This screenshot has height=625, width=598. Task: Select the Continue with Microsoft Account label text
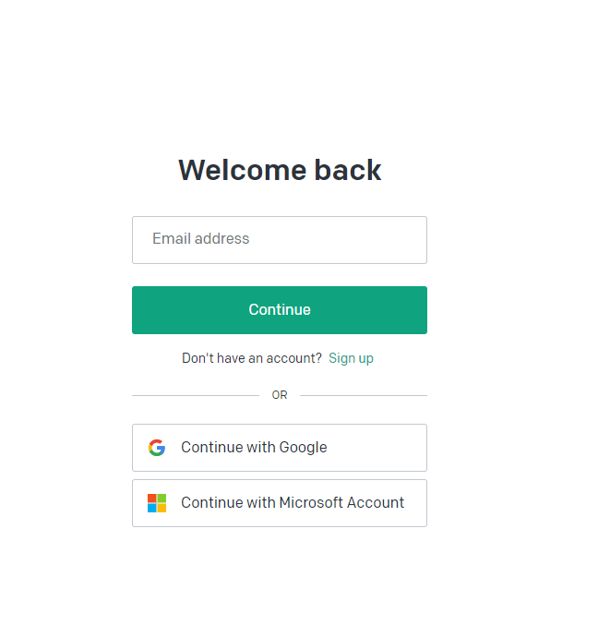[x=293, y=502]
